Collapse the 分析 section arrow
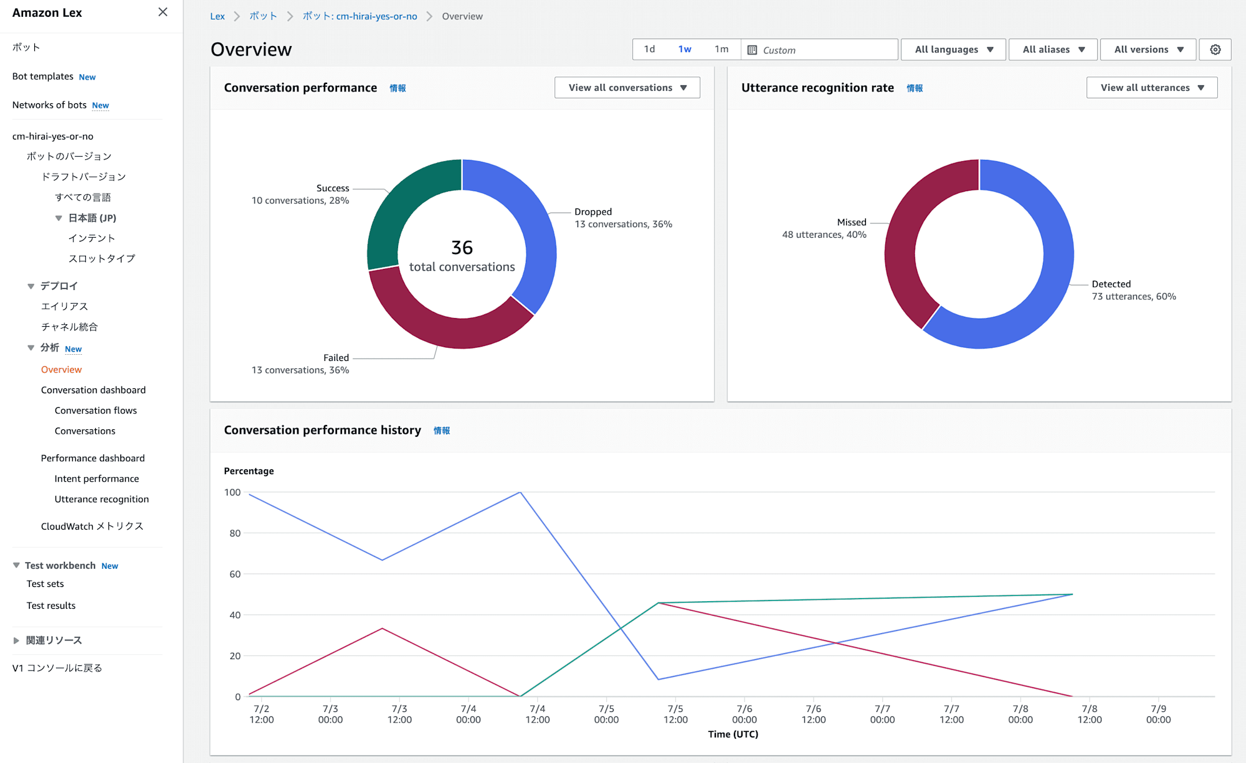1246x763 pixels. [31, 348]
